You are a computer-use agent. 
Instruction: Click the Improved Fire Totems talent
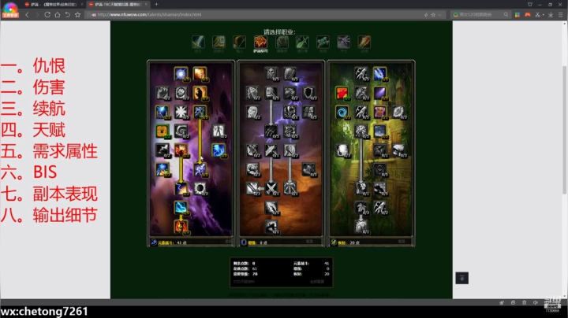coord(162,131)
